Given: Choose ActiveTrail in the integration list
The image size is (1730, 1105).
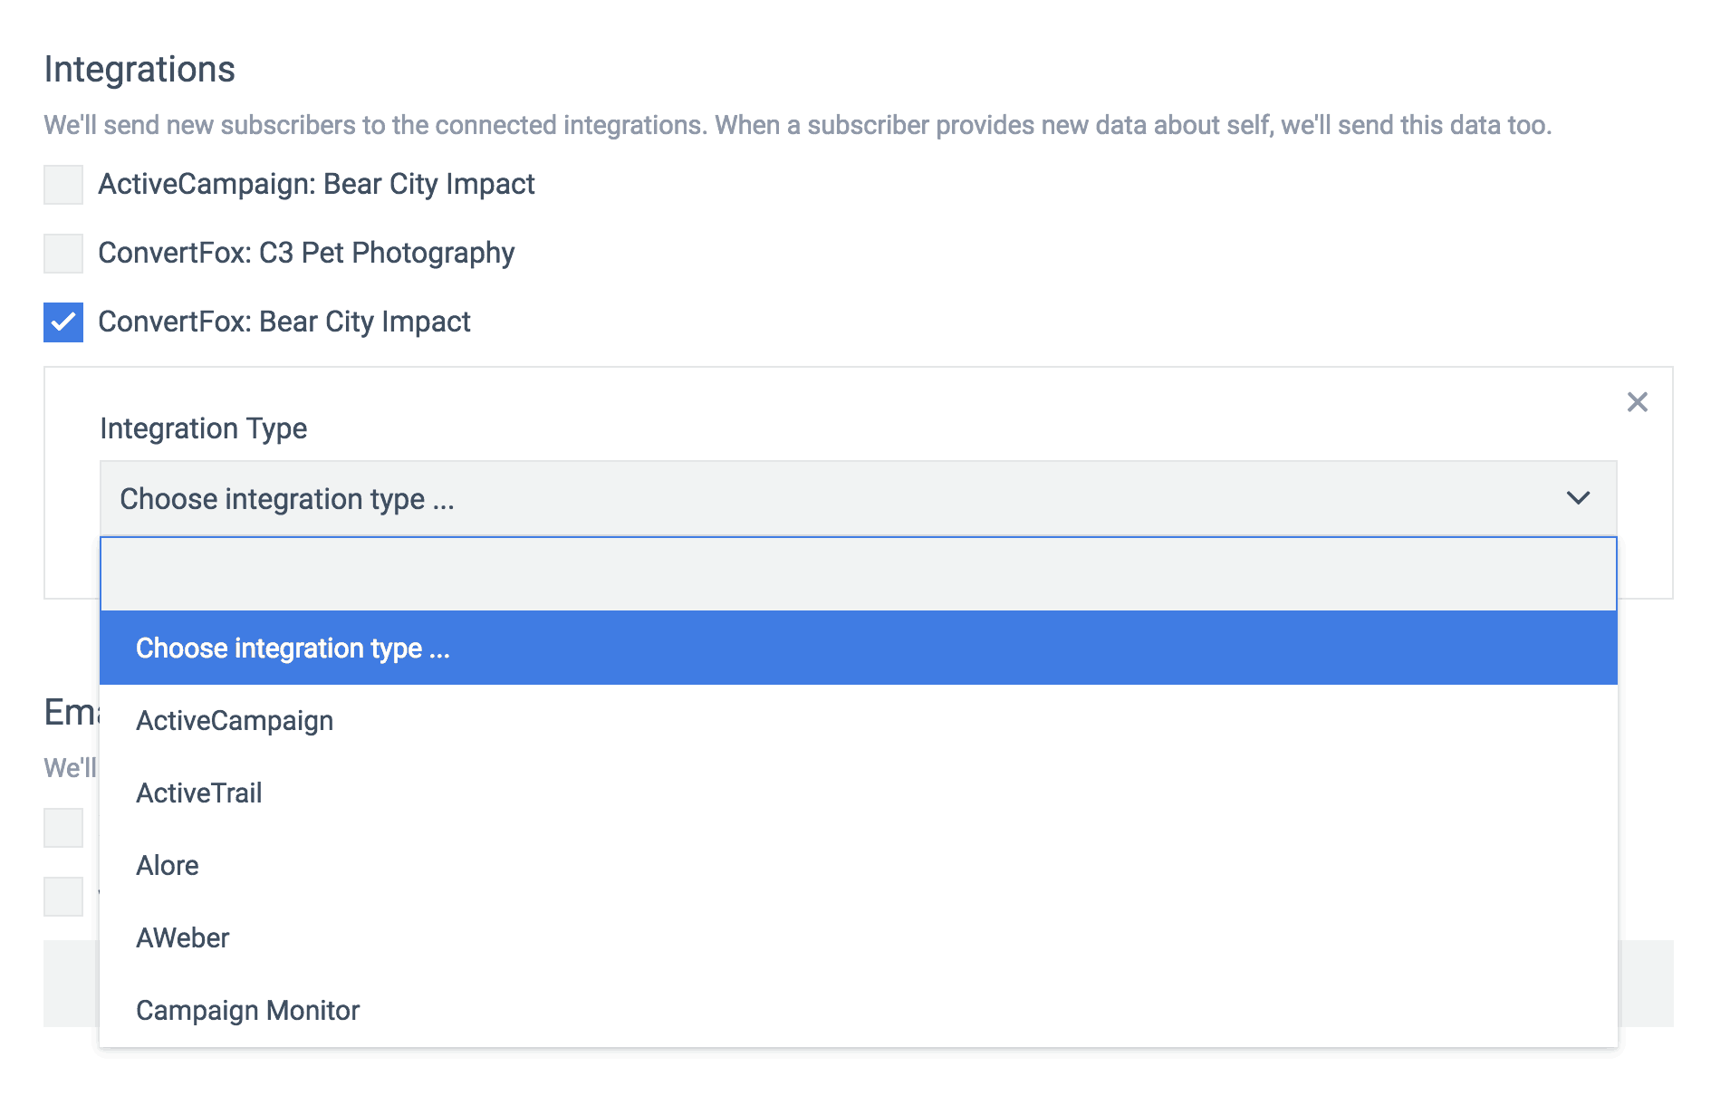Looking at the screenshot, I should pyautogui.click(x=199, y=793).
